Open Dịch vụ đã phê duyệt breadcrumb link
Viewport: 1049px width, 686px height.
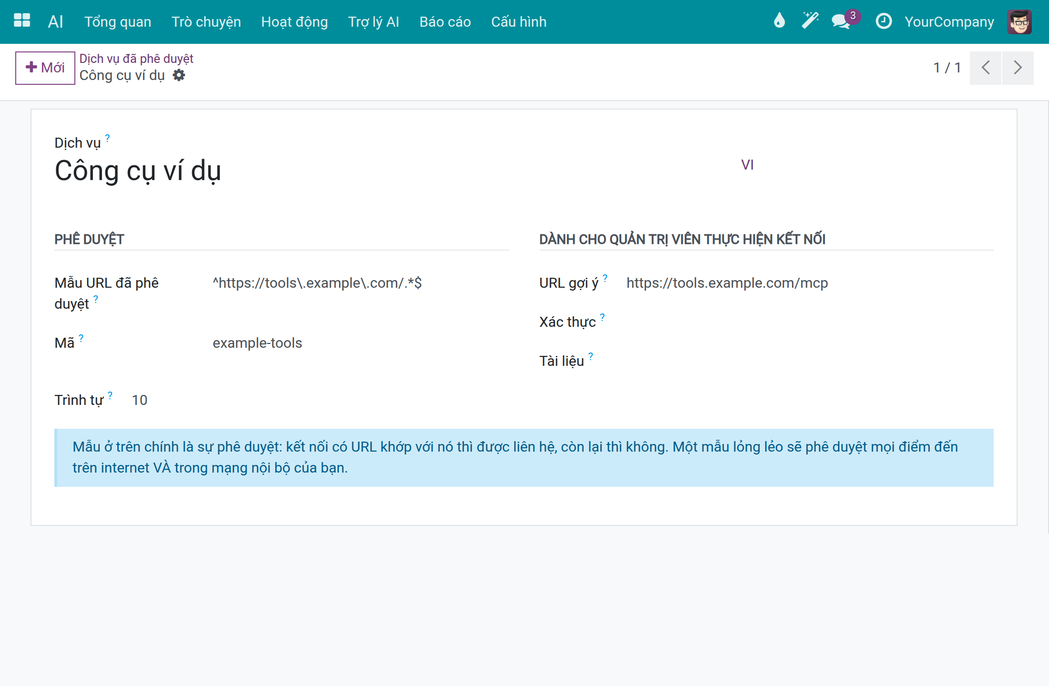coord(136,59)
